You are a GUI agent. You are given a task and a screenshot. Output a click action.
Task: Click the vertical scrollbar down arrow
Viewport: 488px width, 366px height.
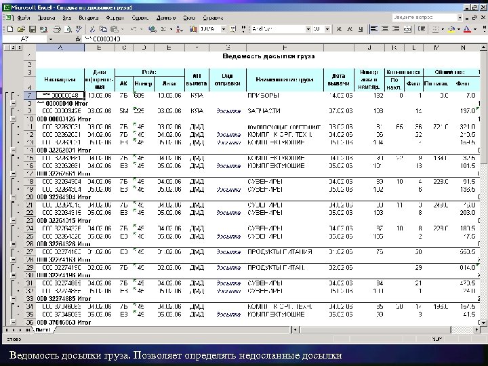click(483, 323)
